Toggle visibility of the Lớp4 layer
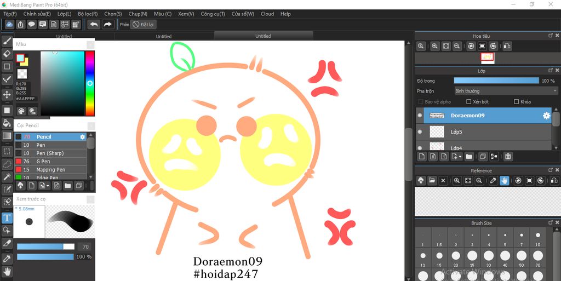 pos(420,147)
